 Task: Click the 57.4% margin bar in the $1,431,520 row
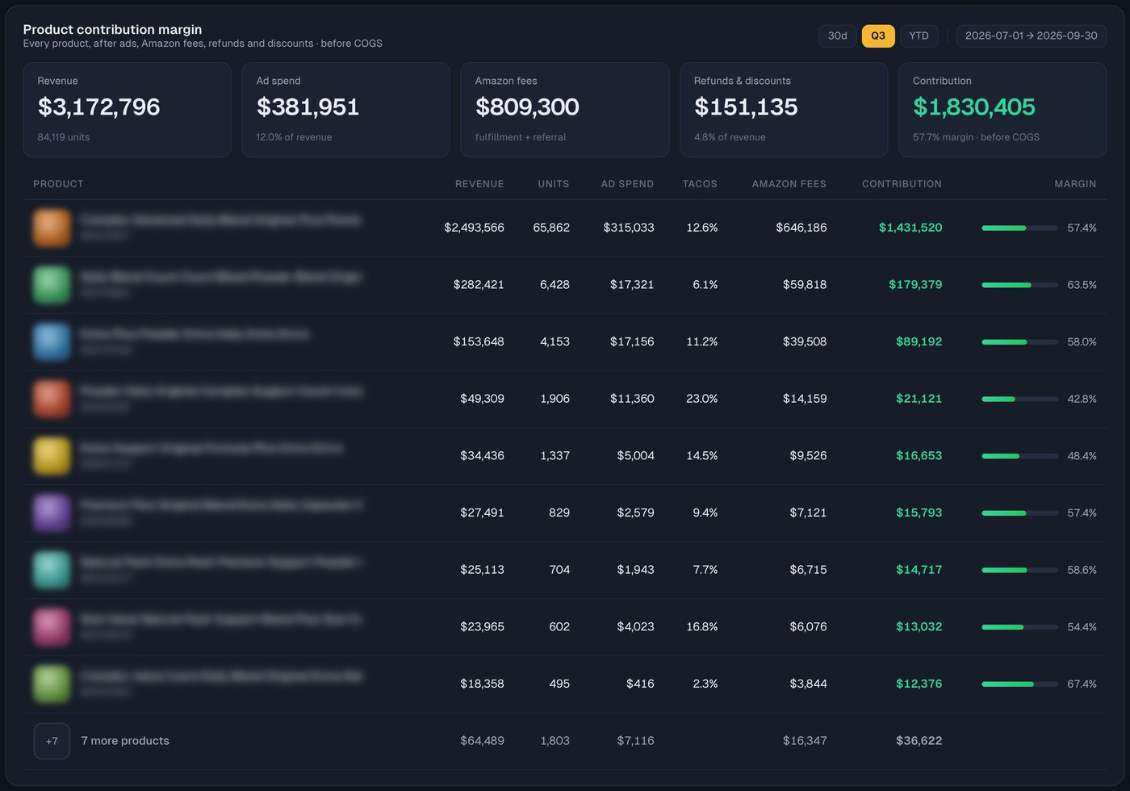point(1019,228)
